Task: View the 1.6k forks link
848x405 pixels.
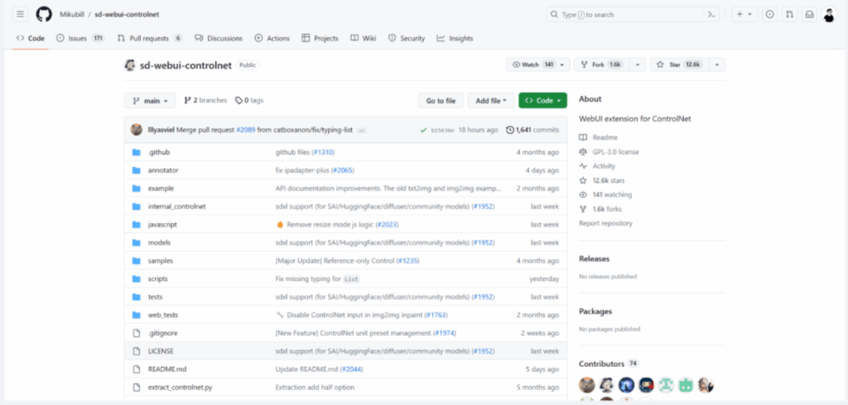Action: point(600,209)
